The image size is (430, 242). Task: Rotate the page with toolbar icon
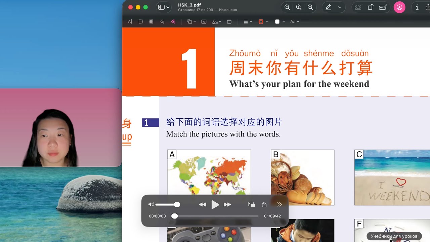[370, 7]
